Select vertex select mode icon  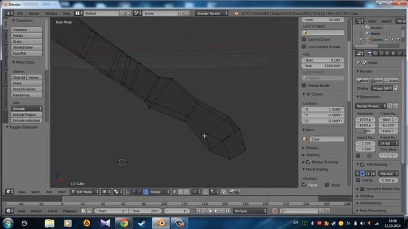tap(174, 191)
